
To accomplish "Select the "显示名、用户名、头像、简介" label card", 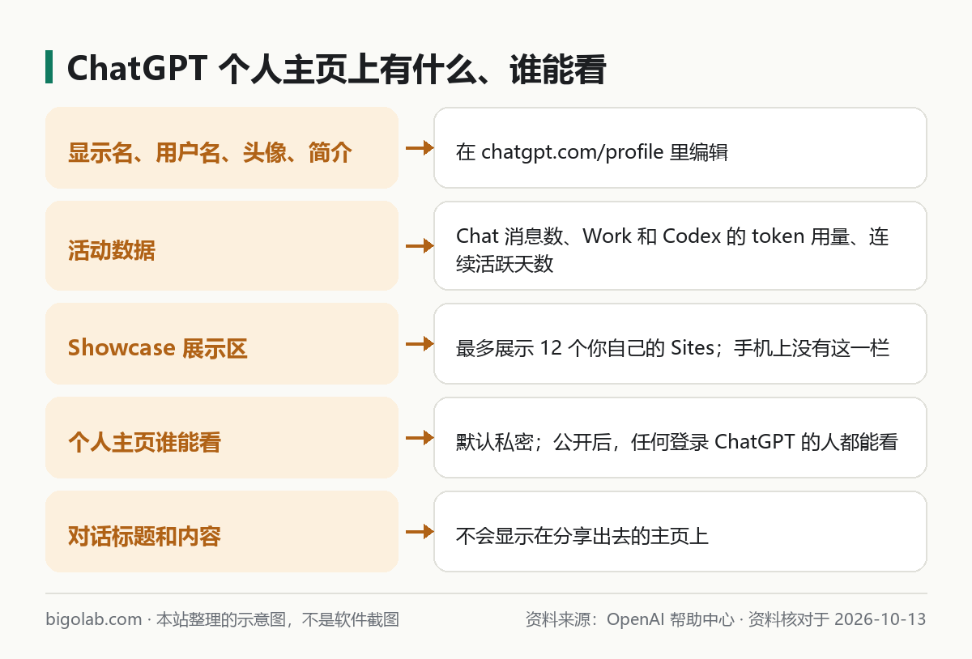I will point(222,148).
